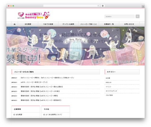Open the ハニービーで働くこと menu item
The width and height of the screenshot is (151, 127).
point(88,24)
